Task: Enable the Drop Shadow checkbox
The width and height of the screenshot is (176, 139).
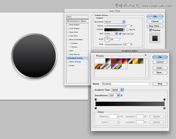Action: [x=68, y=25]
